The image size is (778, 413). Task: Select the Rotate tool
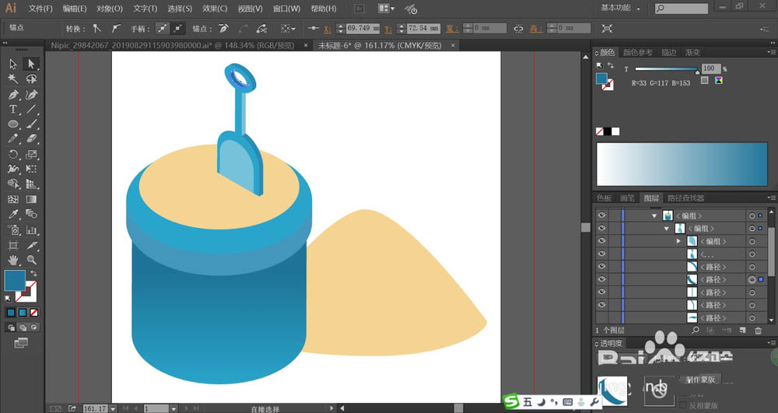pos(13,154)
